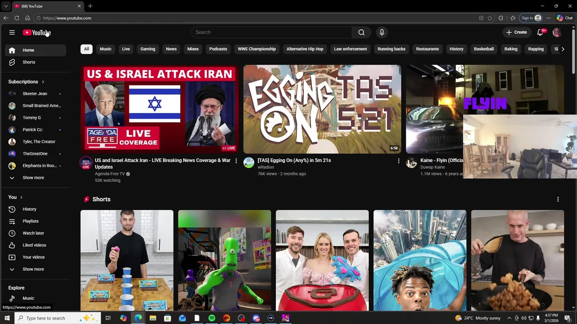Click the Create button

tap(517, 32)
